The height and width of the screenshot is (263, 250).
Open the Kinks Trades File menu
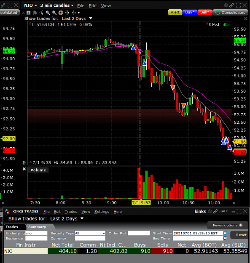pyautogui.click(x=46, y=212)
